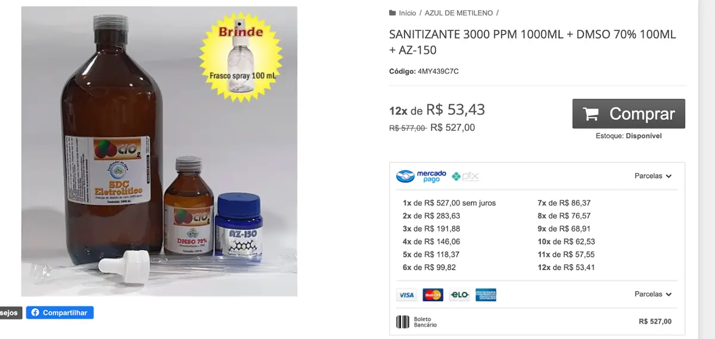Expand Parcelas dropdown beside credit cards
The height and width of the screenshot is (339, 715).
click(652, 294)
